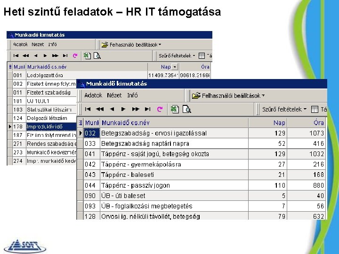Go to last record in front window
Screen dimensions: 339x254
(x=148, y=109)
